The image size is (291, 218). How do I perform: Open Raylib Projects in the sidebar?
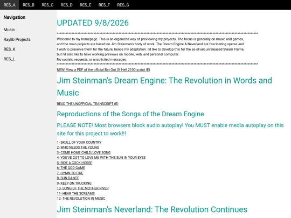coord(17,39)
